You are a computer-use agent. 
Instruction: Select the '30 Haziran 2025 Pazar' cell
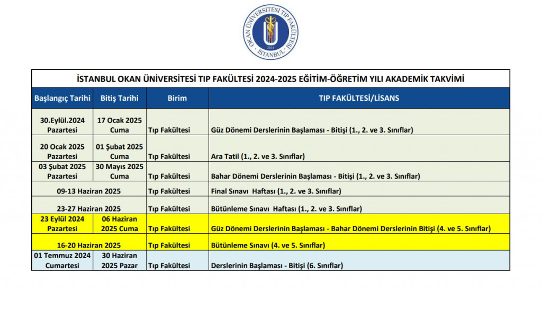point(119,261)
